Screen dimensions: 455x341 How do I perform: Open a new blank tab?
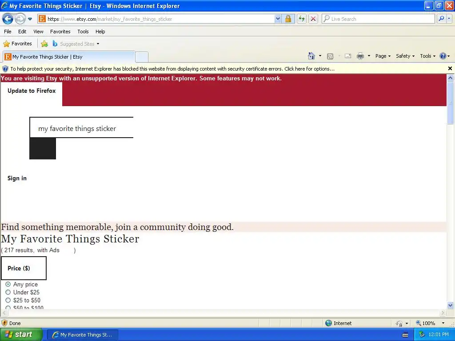pos(142,57)
